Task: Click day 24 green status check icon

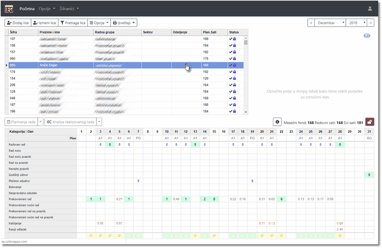Action: click(x=301, y=235)
